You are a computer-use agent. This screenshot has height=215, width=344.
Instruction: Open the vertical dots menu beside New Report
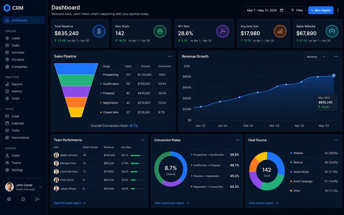[338, 10]
